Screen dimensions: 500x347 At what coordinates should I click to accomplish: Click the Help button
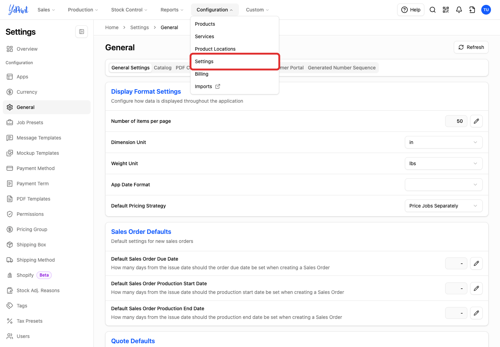411,10
